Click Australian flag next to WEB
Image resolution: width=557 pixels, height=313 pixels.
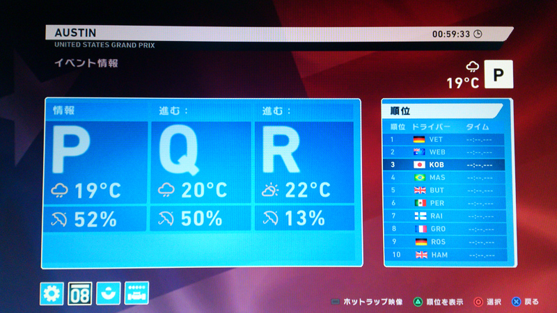419,152
